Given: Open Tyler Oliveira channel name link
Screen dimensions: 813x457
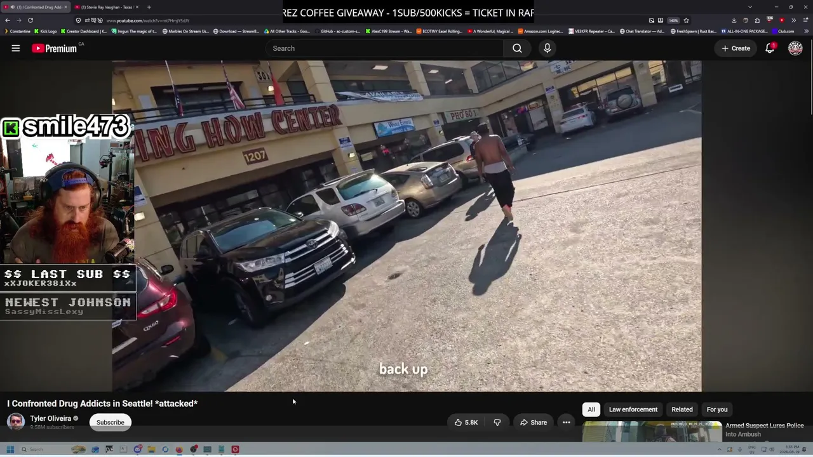Looking at the screenshot, I should click(x=50, y=418).
